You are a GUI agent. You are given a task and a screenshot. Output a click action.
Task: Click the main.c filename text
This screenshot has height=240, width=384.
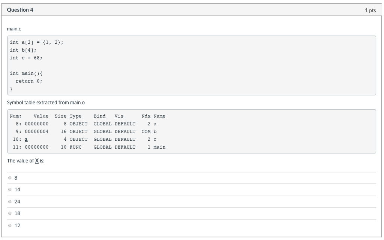point(14,28)
